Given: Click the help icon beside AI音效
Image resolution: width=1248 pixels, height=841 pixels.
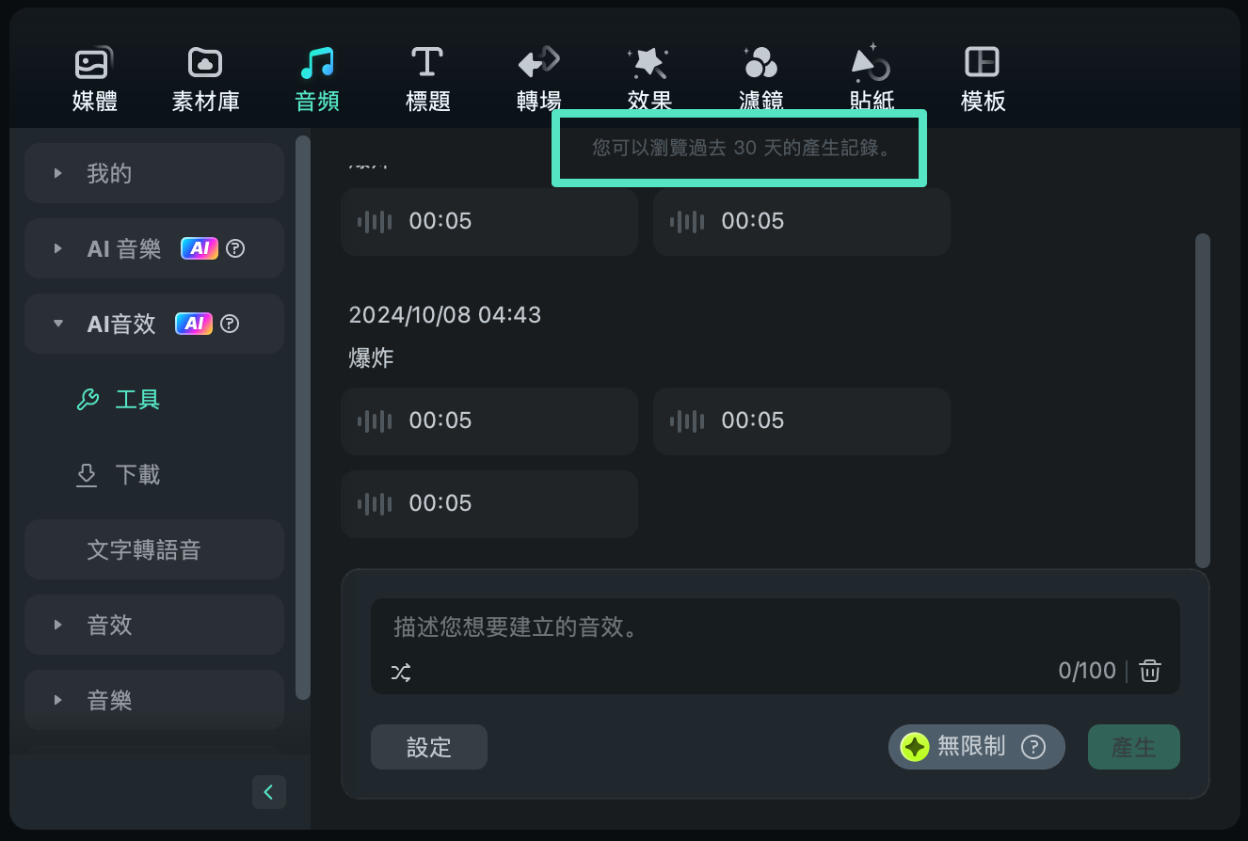Looking at the screenshot, I should [230, 324].
